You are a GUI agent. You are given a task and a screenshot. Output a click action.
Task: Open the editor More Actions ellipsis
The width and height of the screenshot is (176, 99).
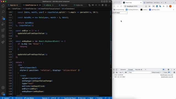(x=109, y=5)
